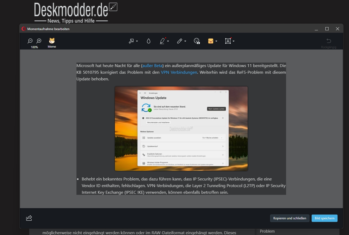
Task: Add a selfie with the smiley camera
Action: click(x=197, y=41)
